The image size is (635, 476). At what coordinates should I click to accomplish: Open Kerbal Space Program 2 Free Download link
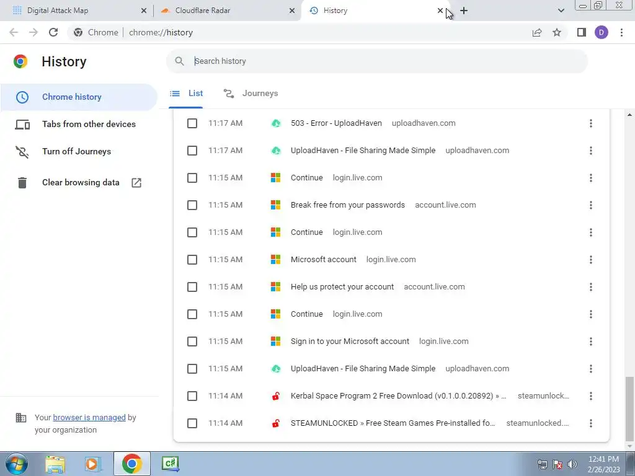(x=399, y=396)
